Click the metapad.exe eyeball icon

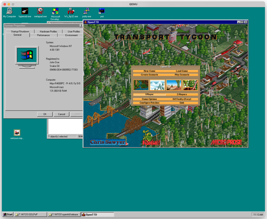click(40, 11)
